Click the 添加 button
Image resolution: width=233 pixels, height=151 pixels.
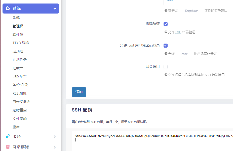[x=79, y=92]
